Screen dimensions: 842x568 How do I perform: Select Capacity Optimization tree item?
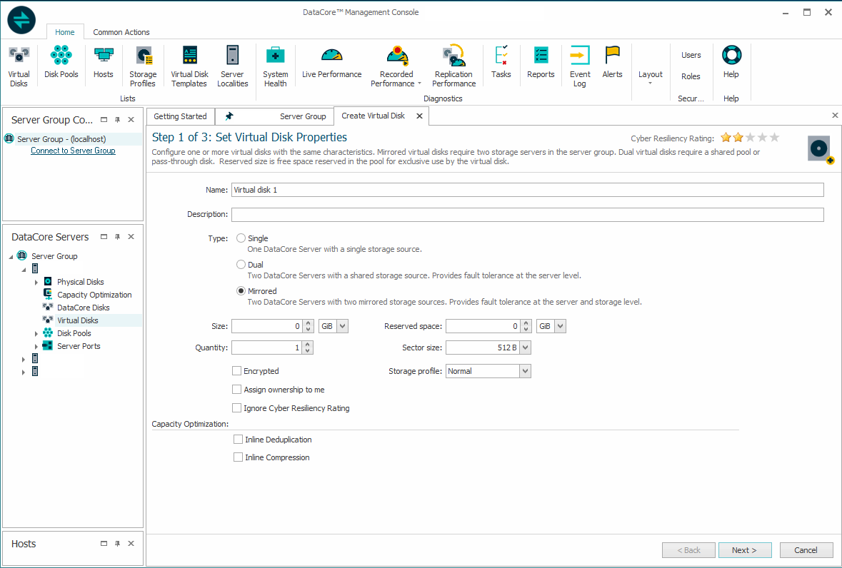coord(94,295)
